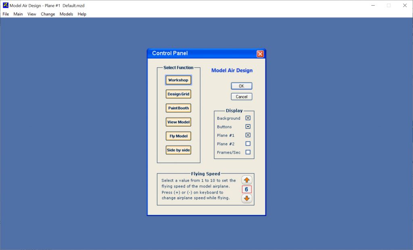Enable the Frames/Sec display checkbox
Viewport: 413px width, 250px height.
pyautogui.click(x=248, y=152)
